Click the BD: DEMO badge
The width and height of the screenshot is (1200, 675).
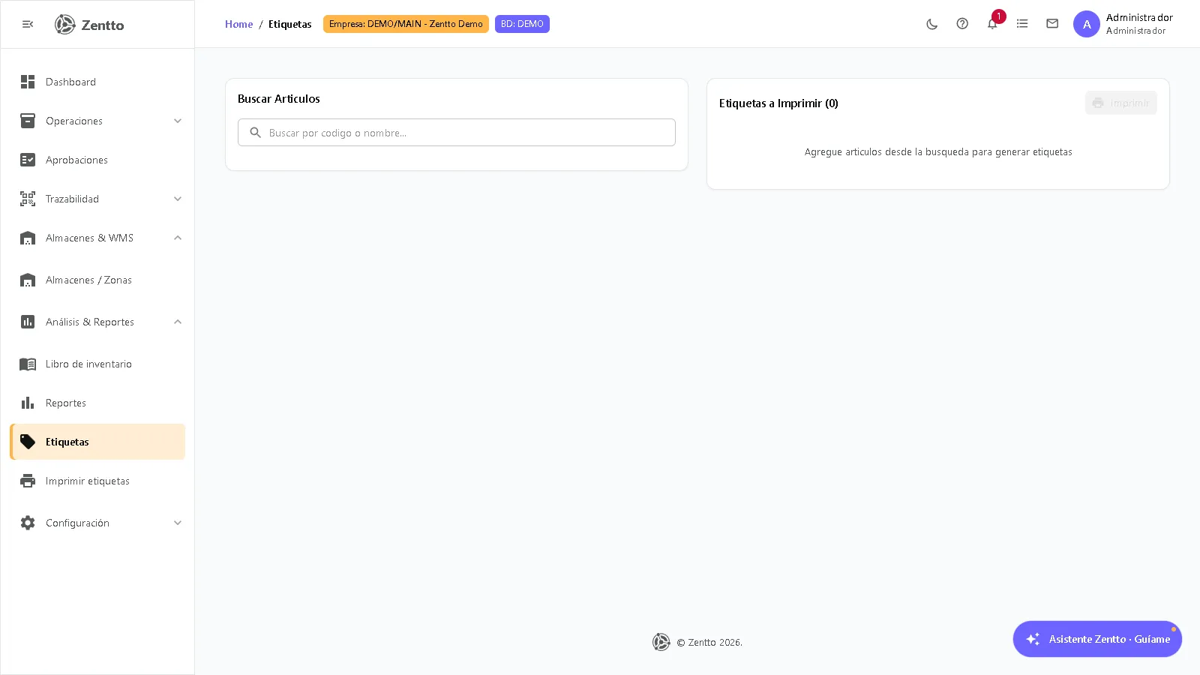coord(522,24)
